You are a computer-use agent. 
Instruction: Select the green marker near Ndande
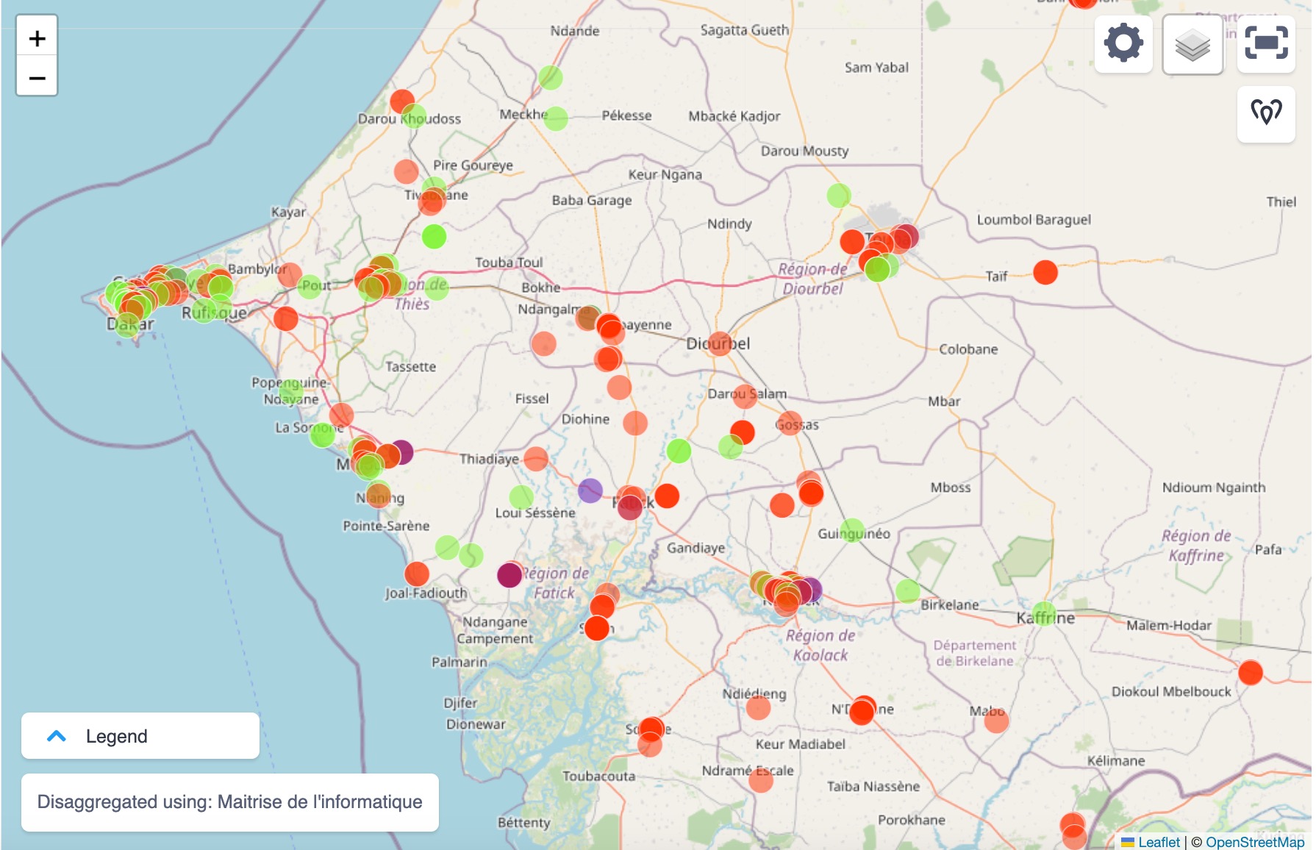click(550, 77)
